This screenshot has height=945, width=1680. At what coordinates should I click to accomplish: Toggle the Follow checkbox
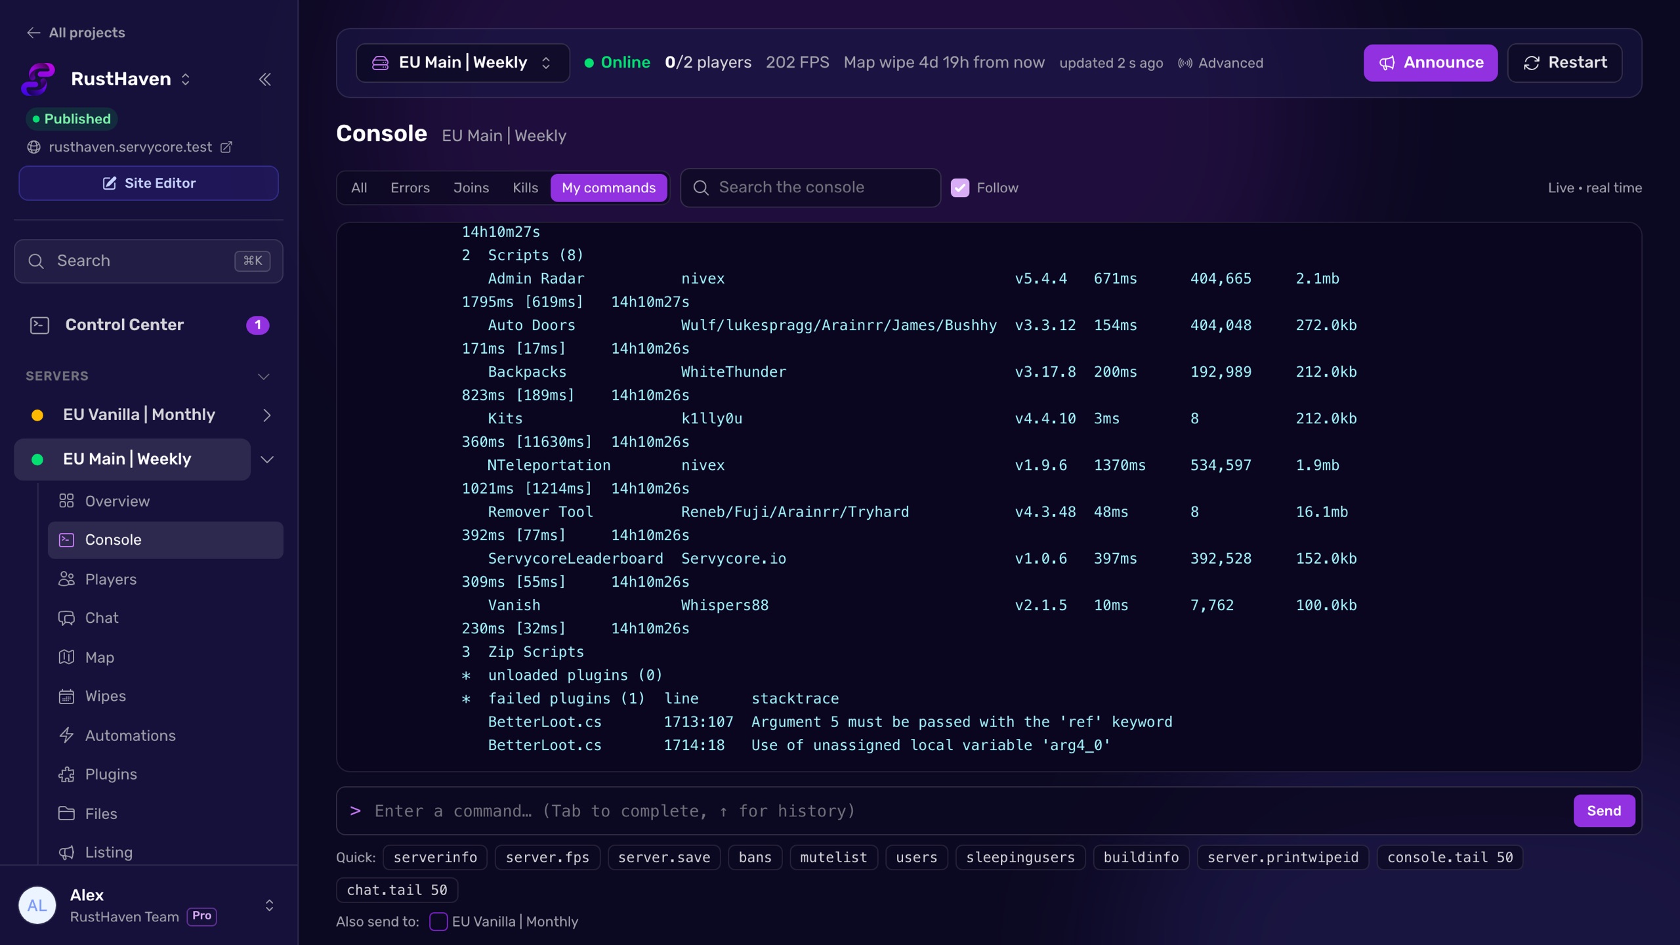(x=960, y=188)
